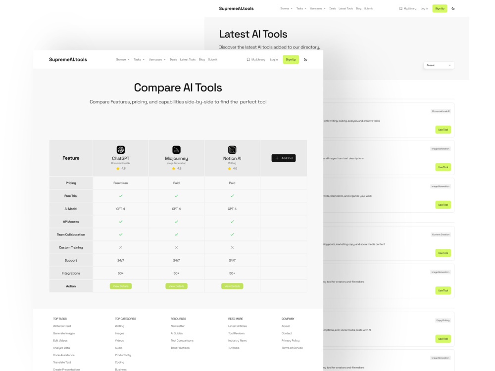Screen dimensions: 495x371
Task: Open Blog in Latest AI Tools window nav
Action: coord(358,8)
